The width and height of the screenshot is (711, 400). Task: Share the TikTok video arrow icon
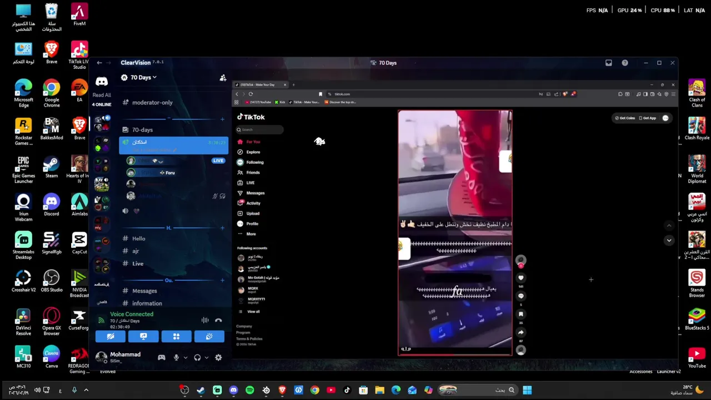point(520,332)
